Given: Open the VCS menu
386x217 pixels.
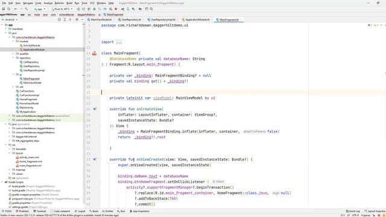Looking at the screenshot, I should pyautogui.click(x=92, y=3).
